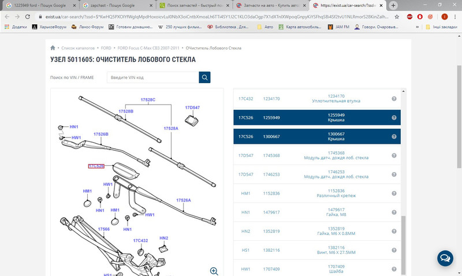Click the VIN code input field
The width and height of the screenshot is (462, 276).
pos(152,77)
